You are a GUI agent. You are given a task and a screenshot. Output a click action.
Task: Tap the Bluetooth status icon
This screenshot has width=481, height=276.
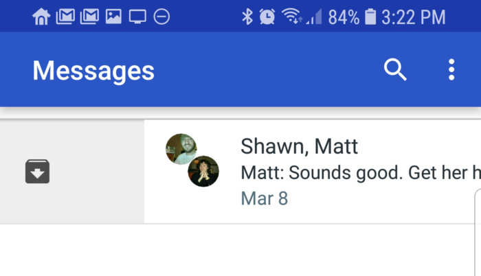tap(247, 16)
